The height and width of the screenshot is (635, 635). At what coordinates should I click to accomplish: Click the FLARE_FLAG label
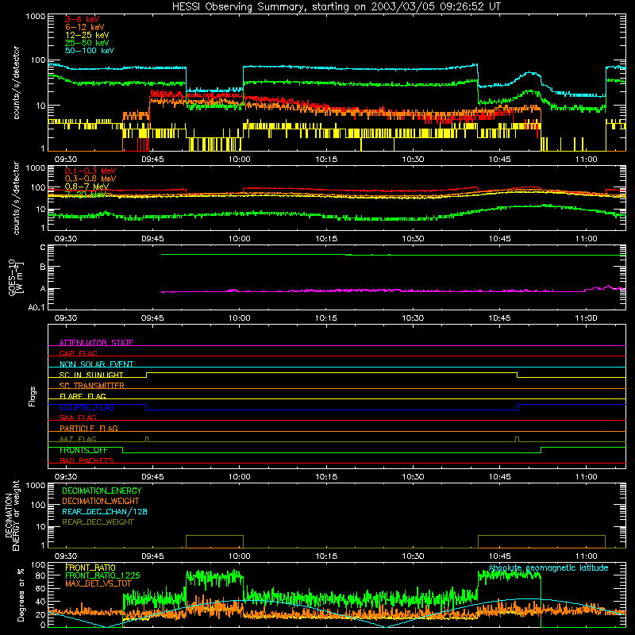(83, 396)
